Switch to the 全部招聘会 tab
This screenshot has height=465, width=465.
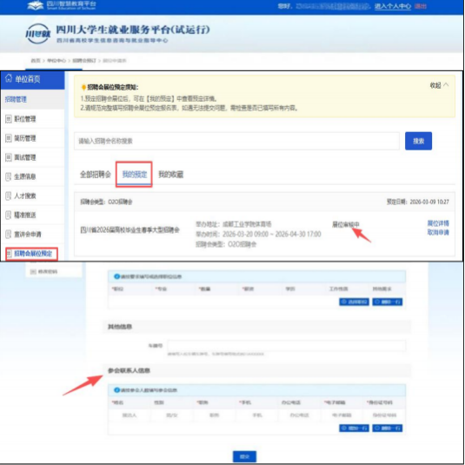pyautogui.click(x=96, y=175)
